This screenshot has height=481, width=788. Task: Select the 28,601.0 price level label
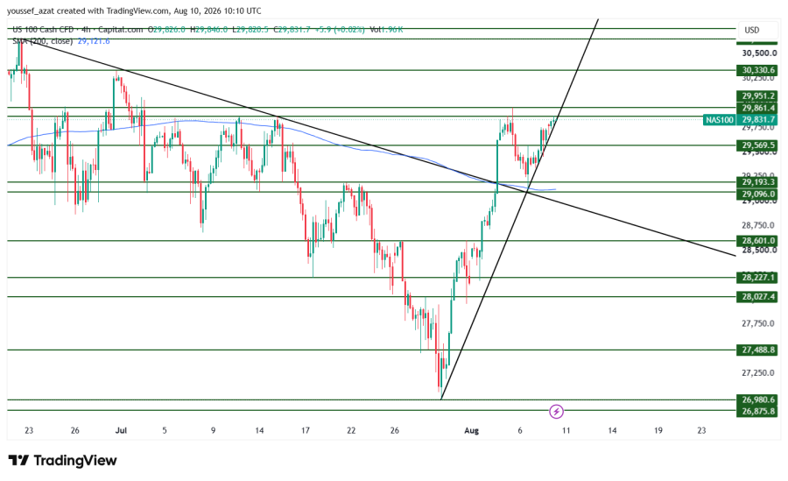[757, 241]
